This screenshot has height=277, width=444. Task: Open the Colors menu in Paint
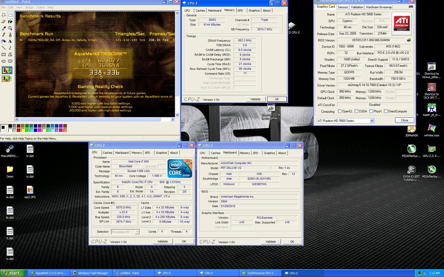tap(41, 7)
